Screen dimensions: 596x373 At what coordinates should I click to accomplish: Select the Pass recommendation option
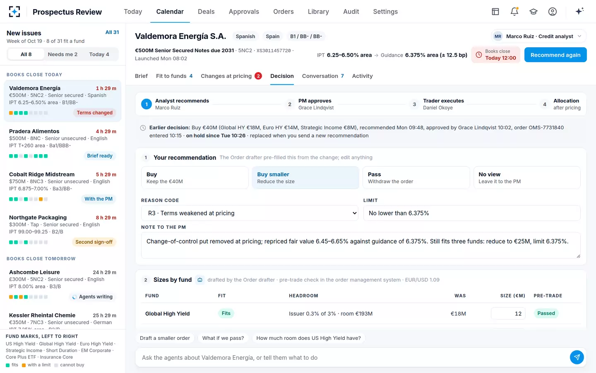pyautogui.click(x=416, y=177)
